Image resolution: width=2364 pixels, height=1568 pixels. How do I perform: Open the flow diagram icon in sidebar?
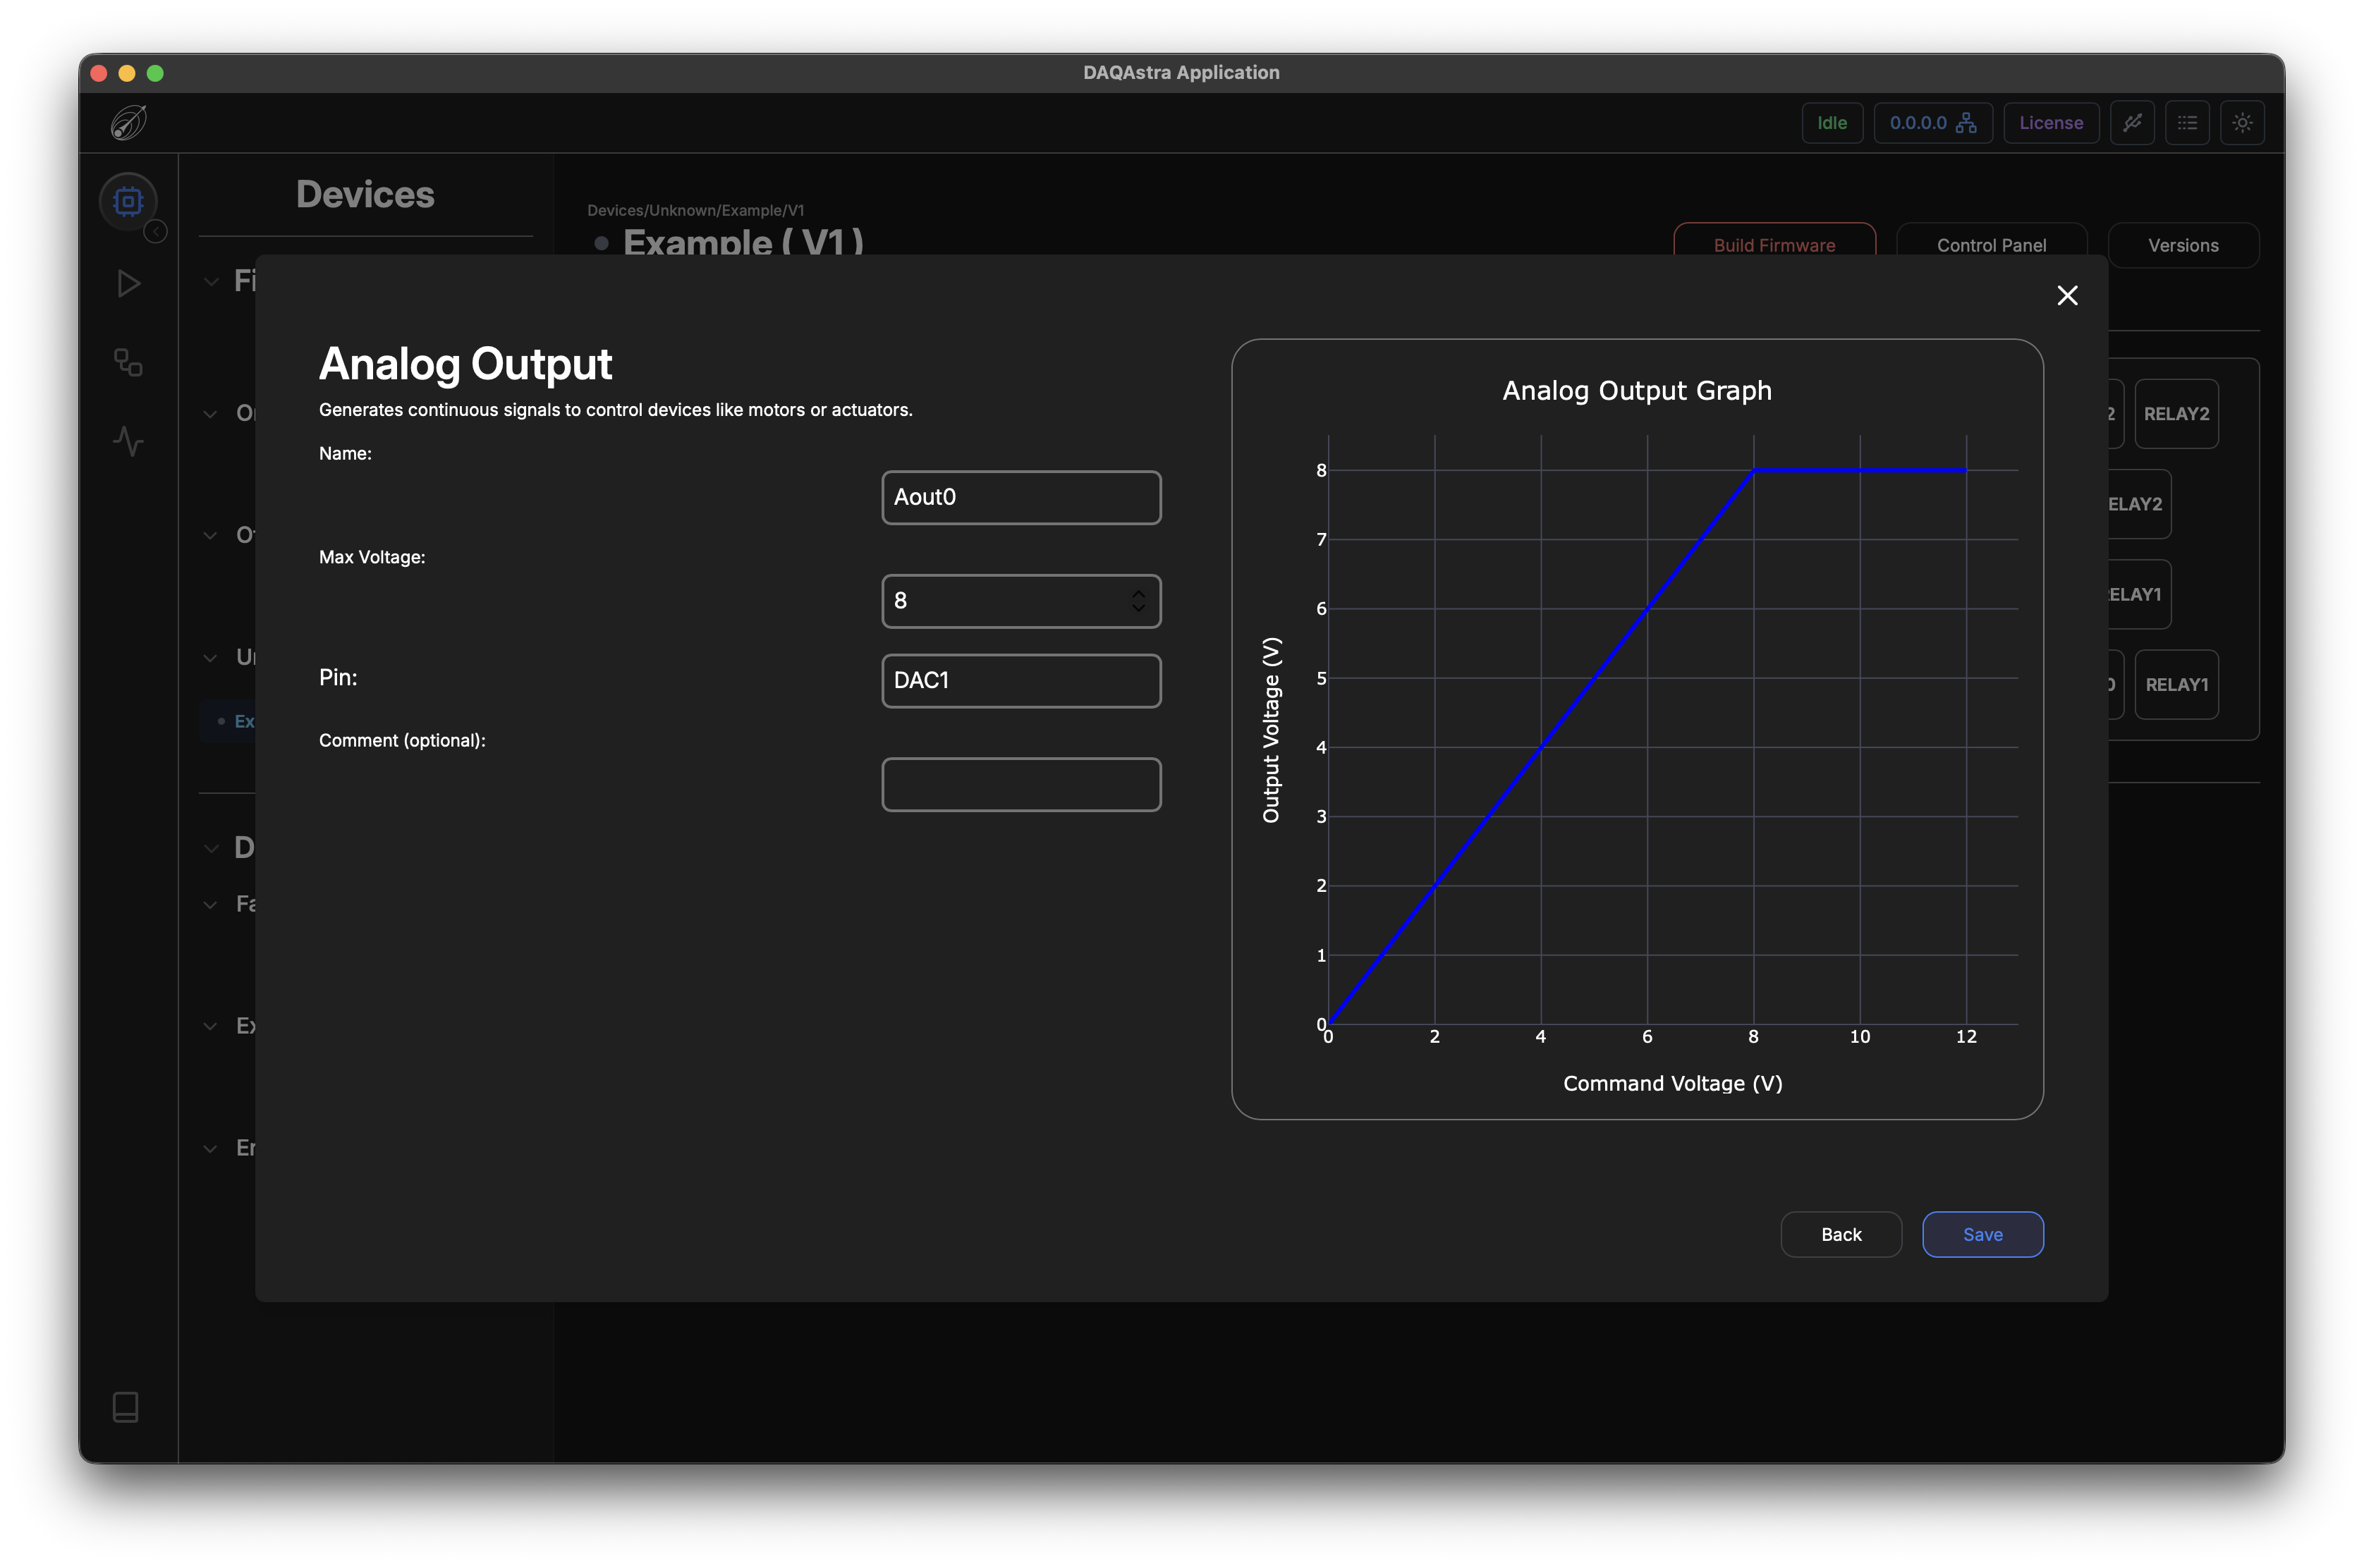point(128,362)
